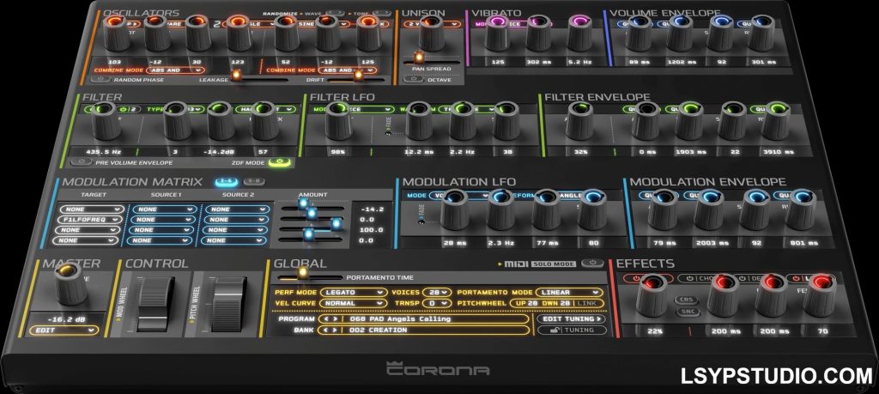Open Unison voices dropdown
879x394 pixels.
[433, 24]
